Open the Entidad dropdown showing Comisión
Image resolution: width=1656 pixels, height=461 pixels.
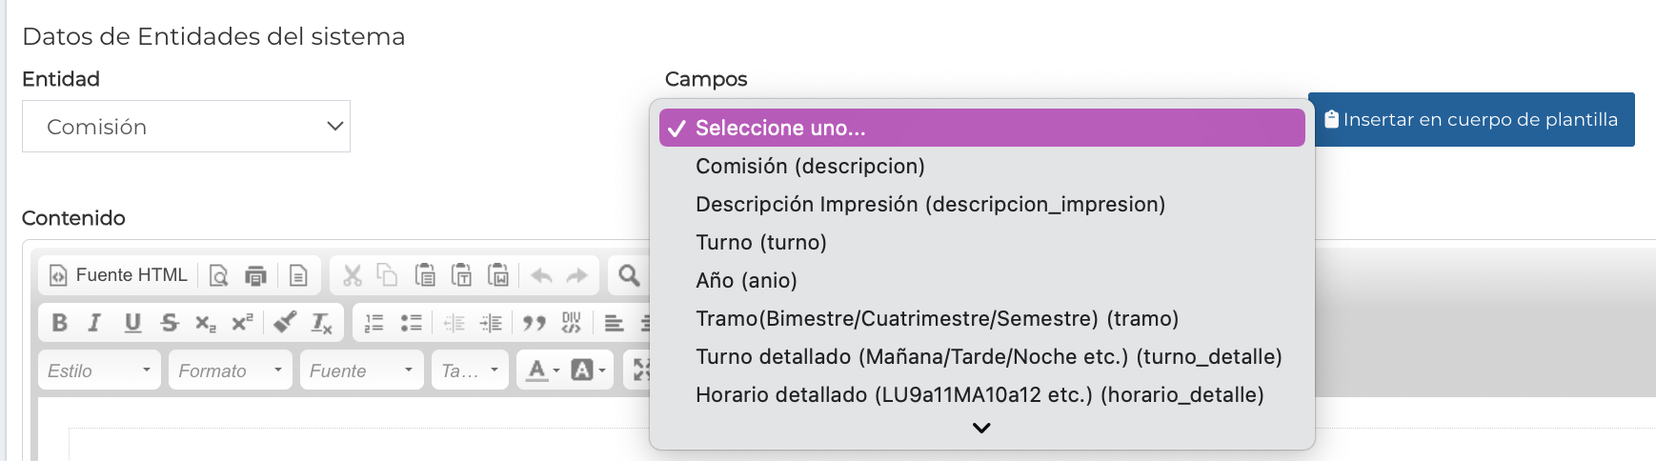coord(186,127)
